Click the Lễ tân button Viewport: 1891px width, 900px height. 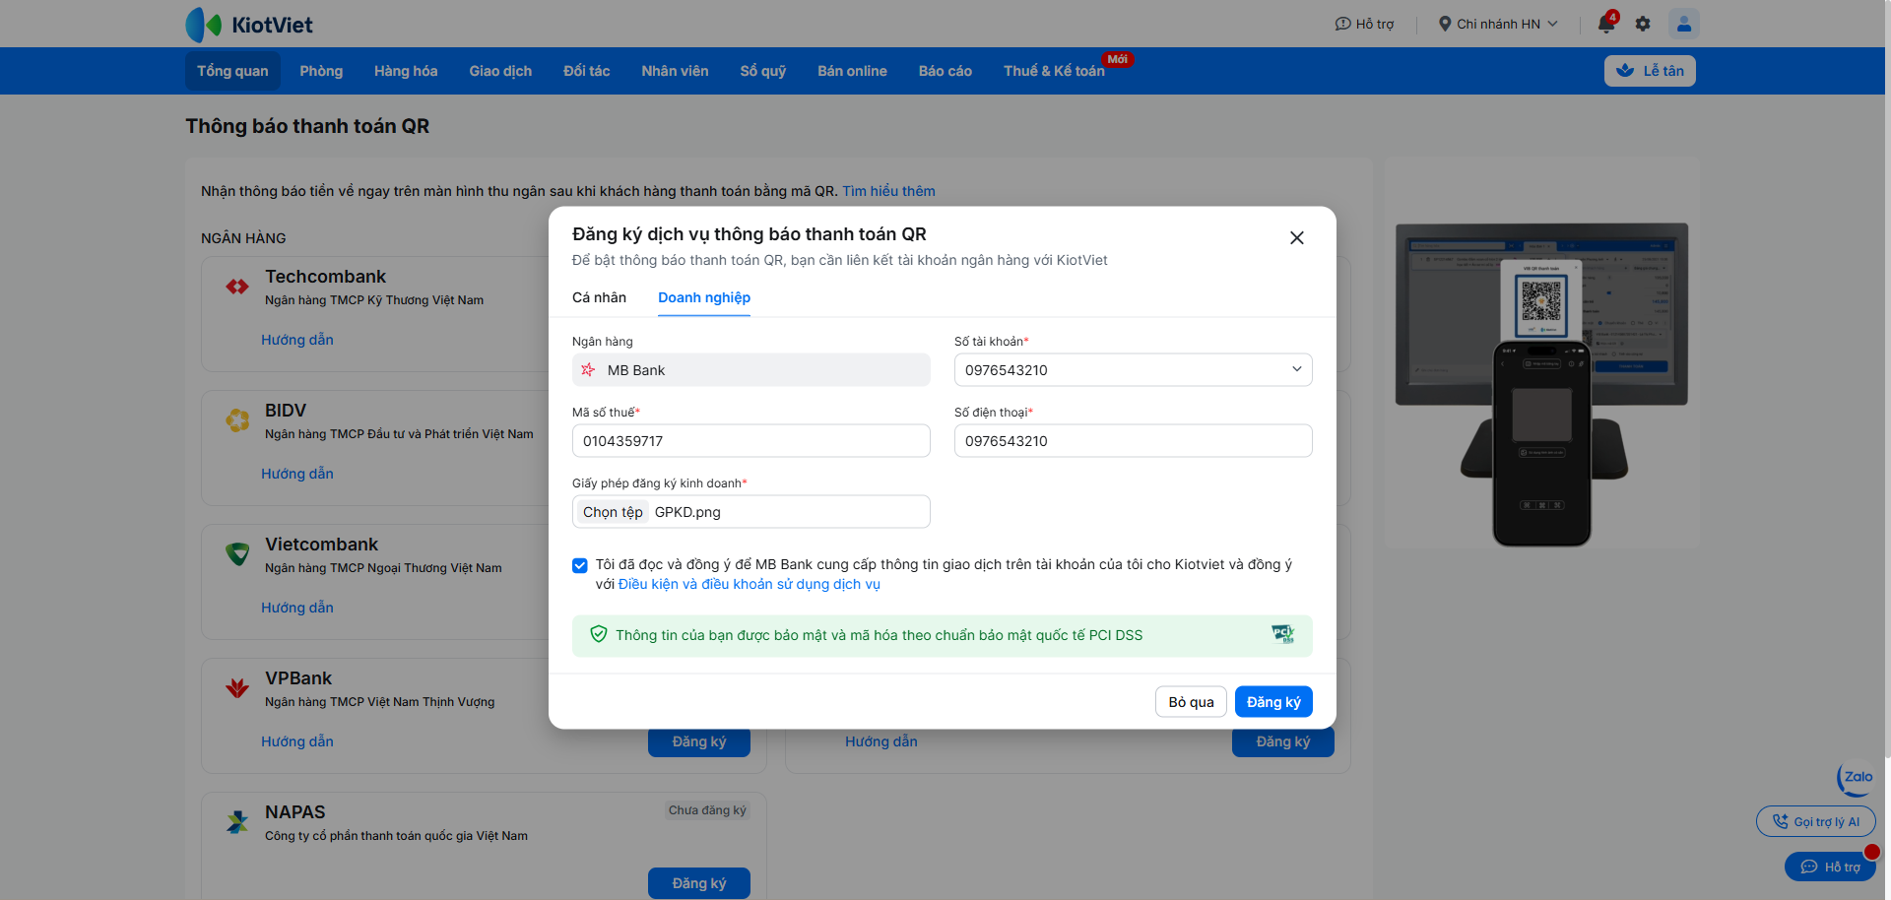(1650, 71)
